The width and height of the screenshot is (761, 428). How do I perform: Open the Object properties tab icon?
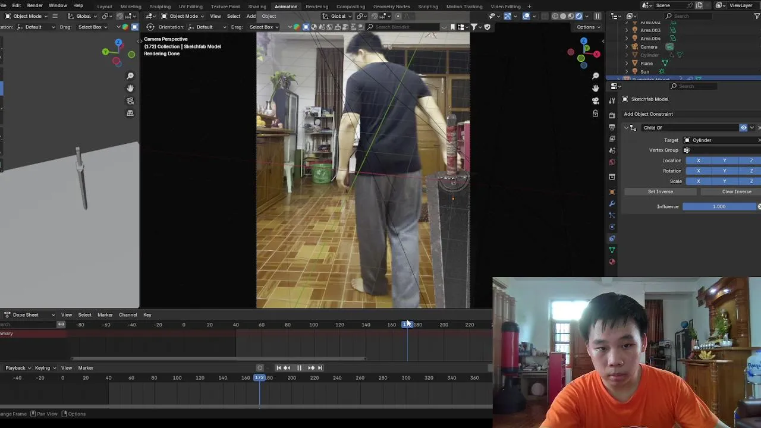pos(612,191)
